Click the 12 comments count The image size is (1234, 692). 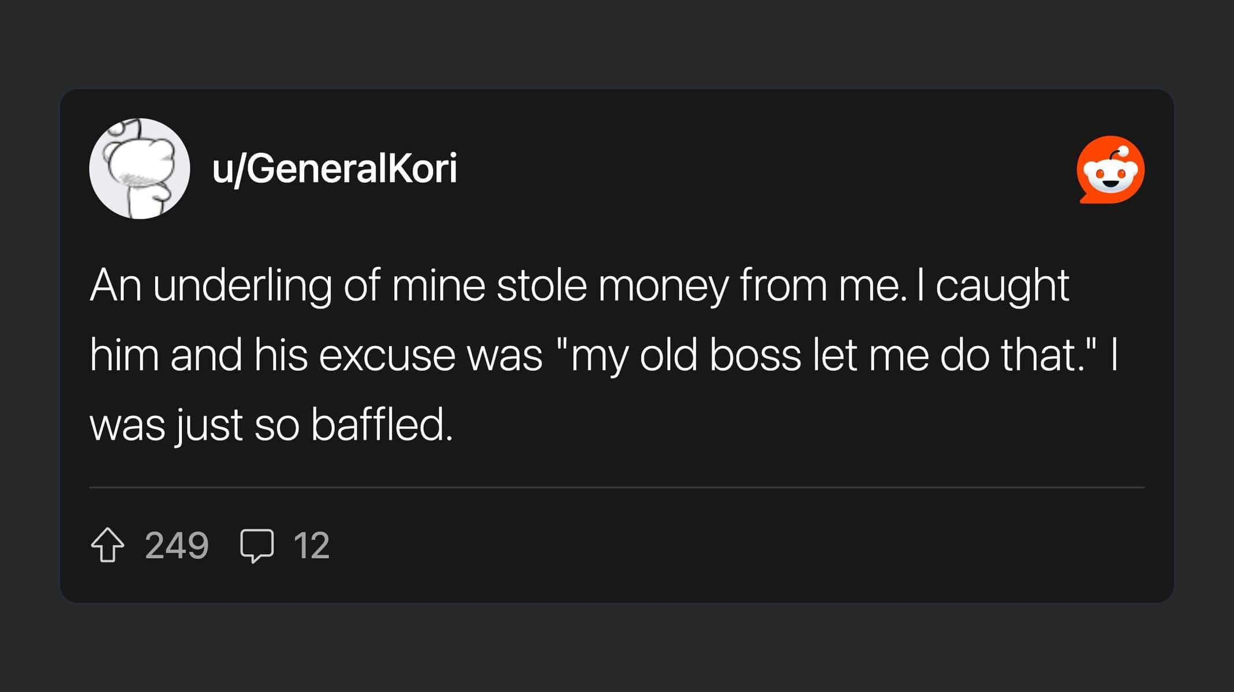coord(311,545)
